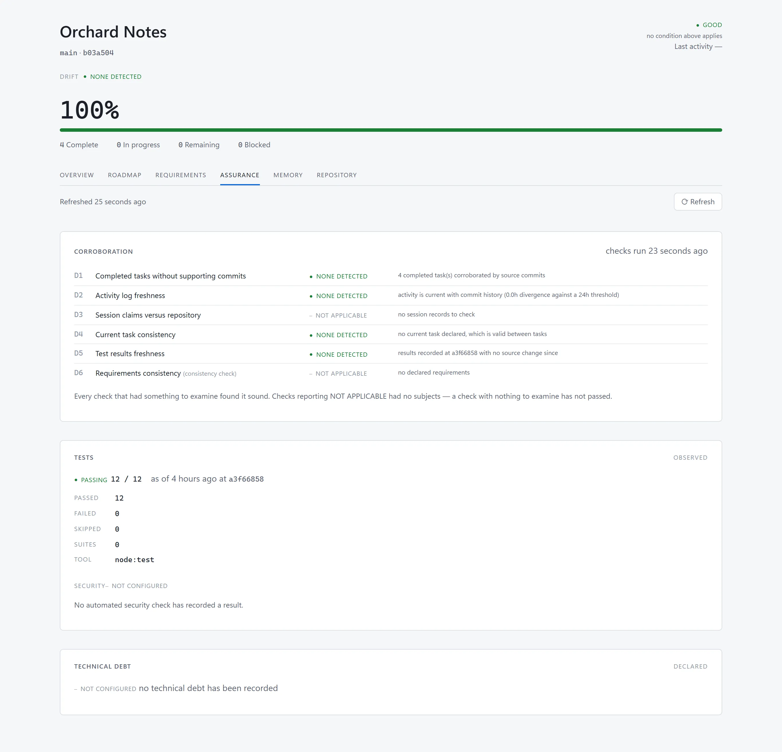Click 'Refreshed 25 seconds ago' text
Viewport: 782px width, 752px height.
point(103,202)
